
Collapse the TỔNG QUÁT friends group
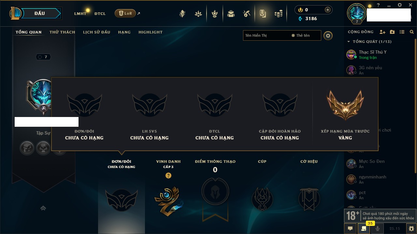(349, 42)
